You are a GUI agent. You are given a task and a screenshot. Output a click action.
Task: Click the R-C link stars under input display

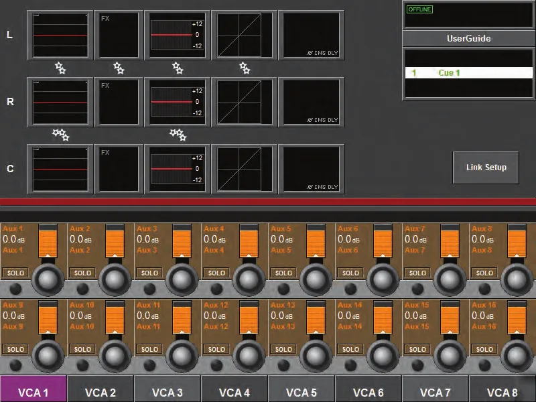61,135
